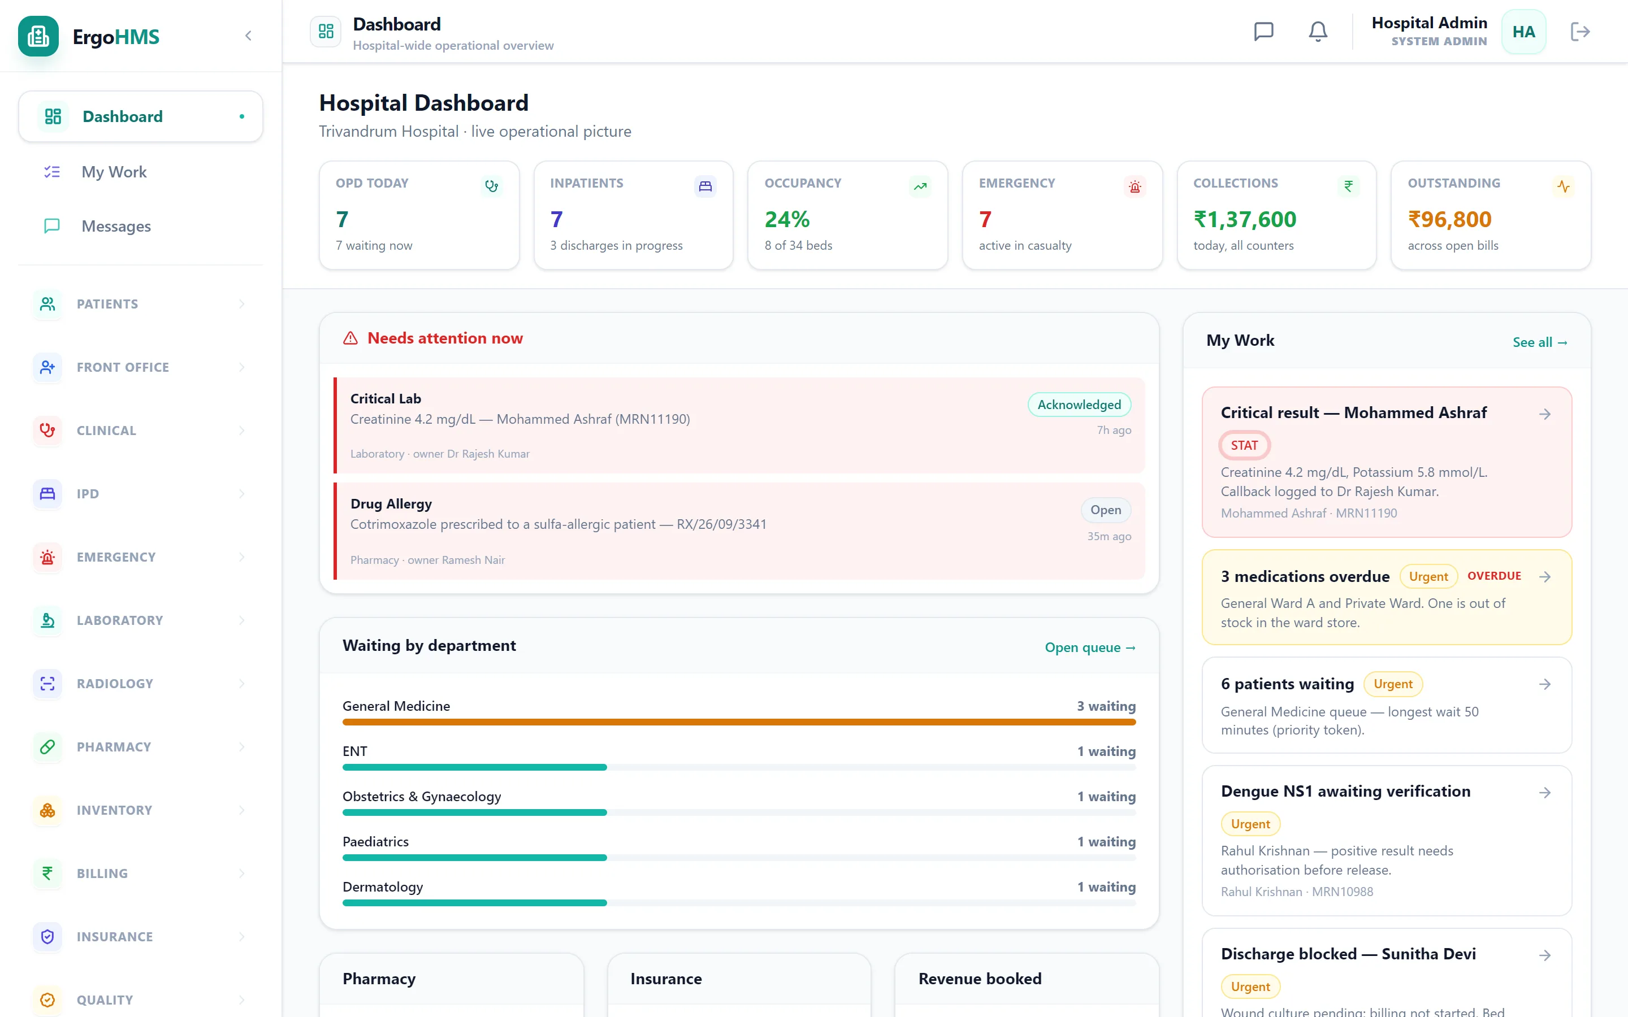Collapse the sidebar with the chevron
Screen dimensions: 1628x1017
coord(248,36)
